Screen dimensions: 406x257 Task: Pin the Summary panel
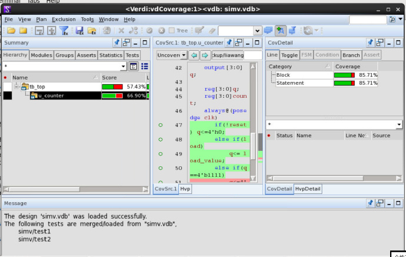[117, 43]
